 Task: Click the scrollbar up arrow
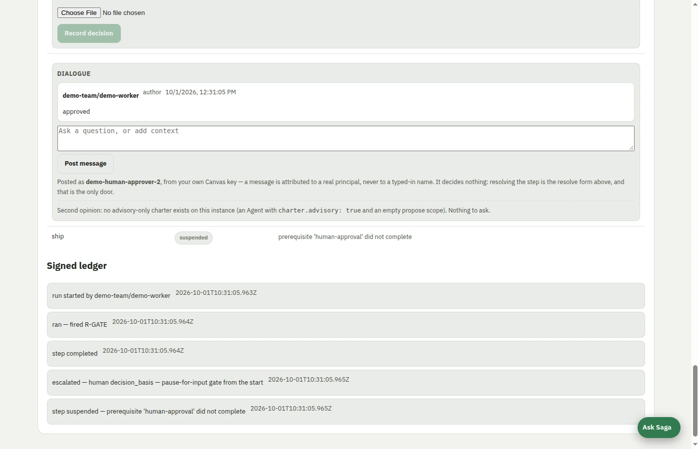click(x=695, y=3)
